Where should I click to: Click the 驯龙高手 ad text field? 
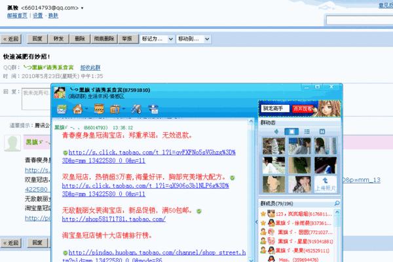275,109
